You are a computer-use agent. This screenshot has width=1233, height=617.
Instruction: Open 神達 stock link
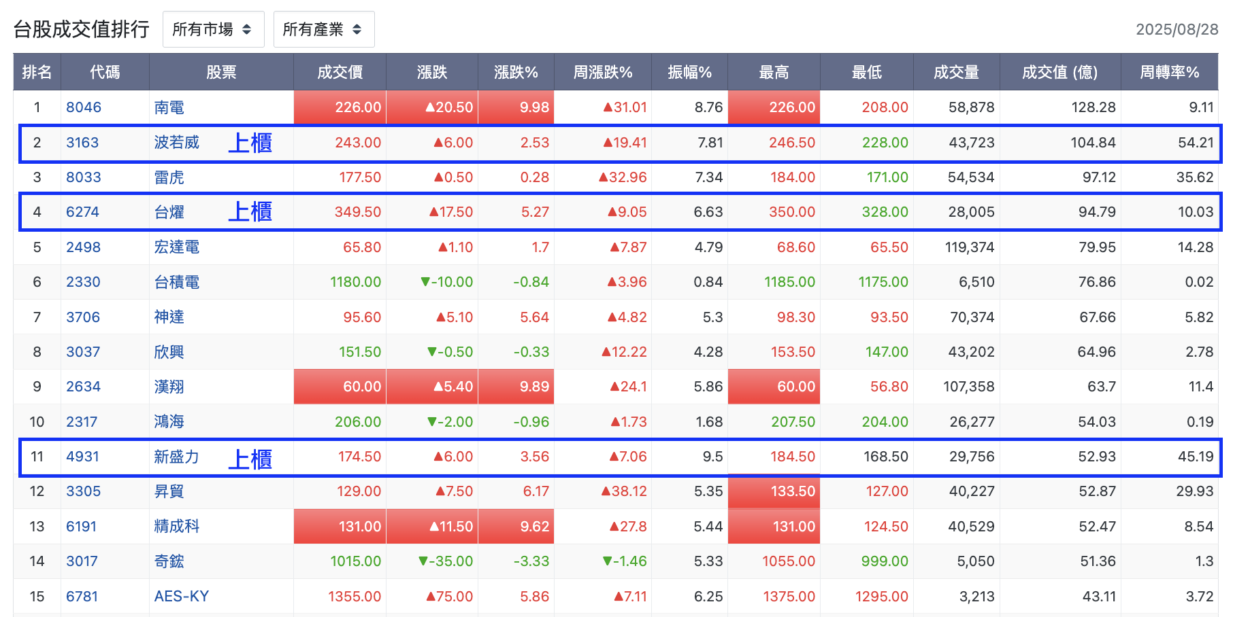[x=169, y=317]
